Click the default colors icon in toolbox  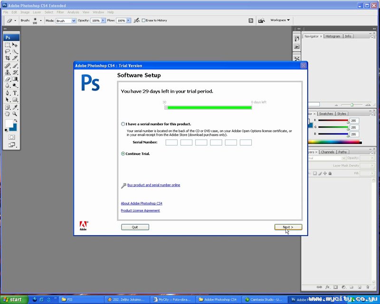coord(6,130)
